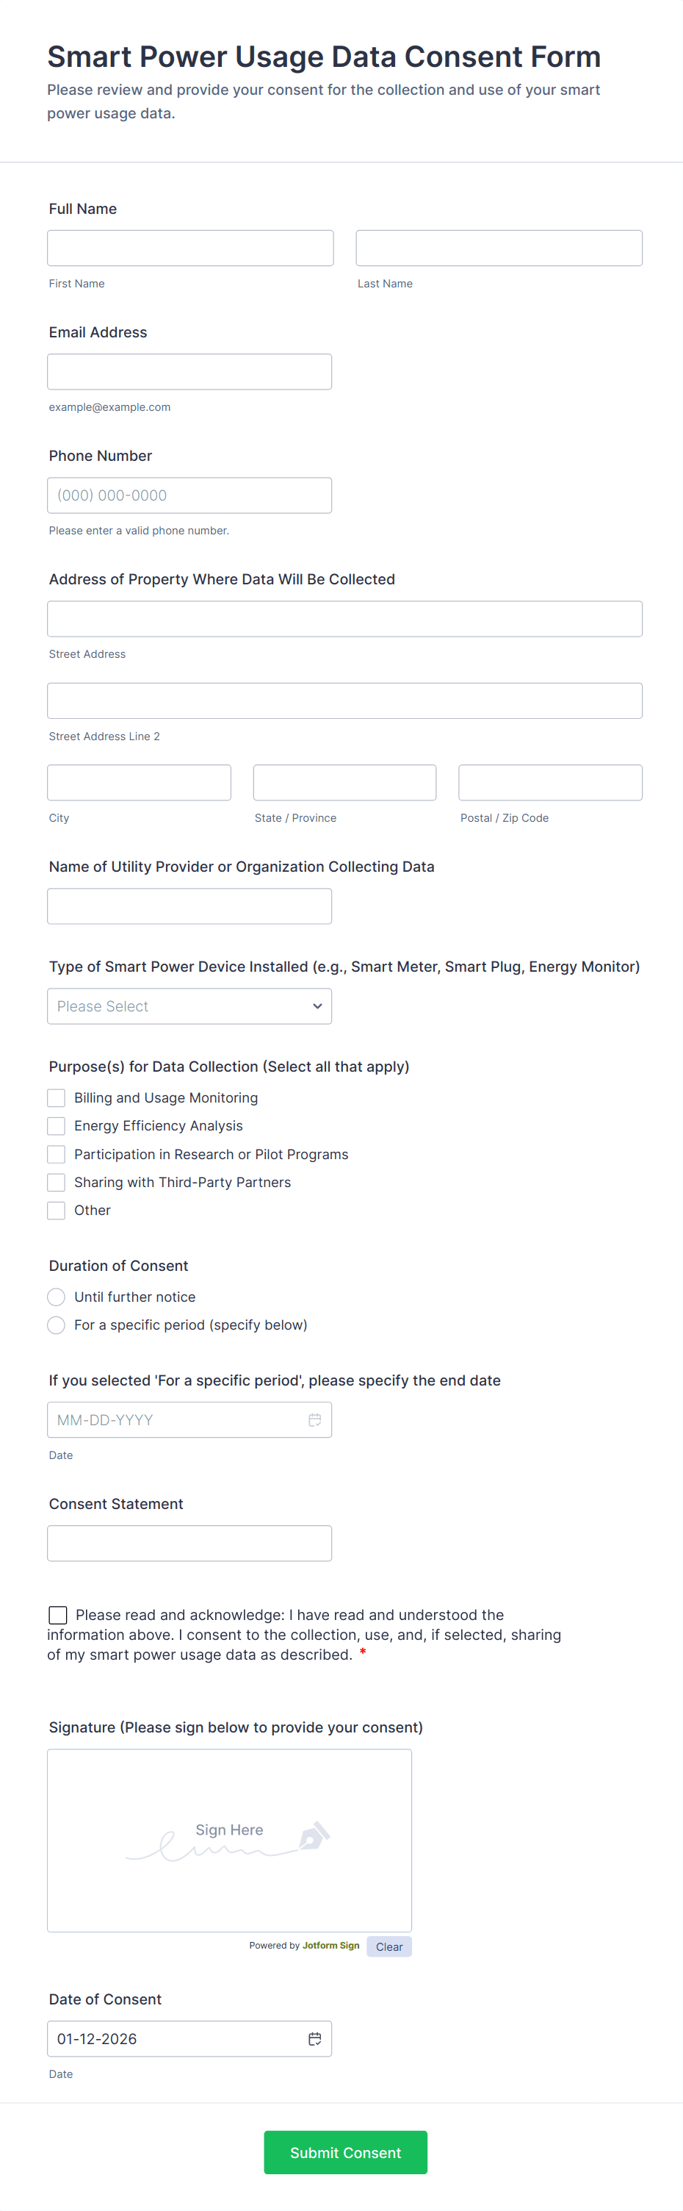Viewport: 683px width, 2211px height.
Task: Open the Jotform Sign link
Action: tap(330, 1946)
